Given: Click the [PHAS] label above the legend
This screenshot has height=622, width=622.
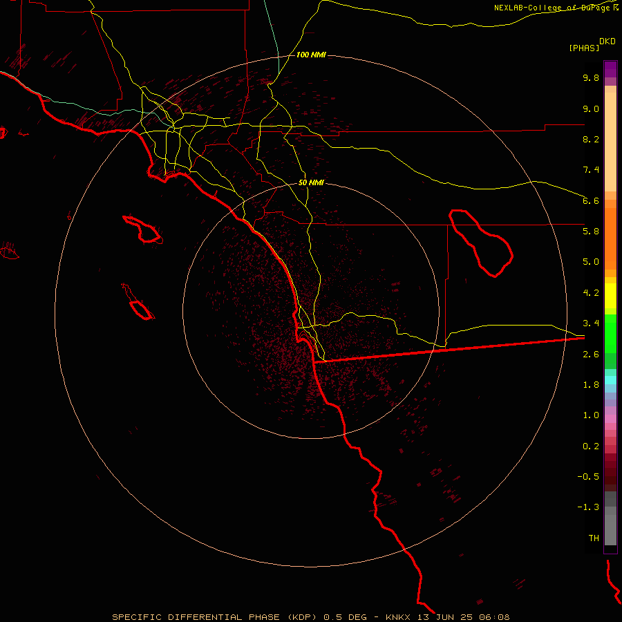Looking at the screenshot, I should [x=584, y=48].
